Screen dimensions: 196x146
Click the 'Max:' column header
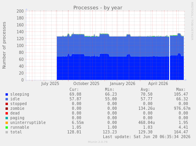point(181,90)
